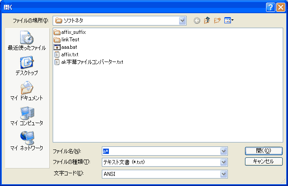
Task: Click the ak字幕ファイルコンバーター.txt file name
Action: click(92, 62)
